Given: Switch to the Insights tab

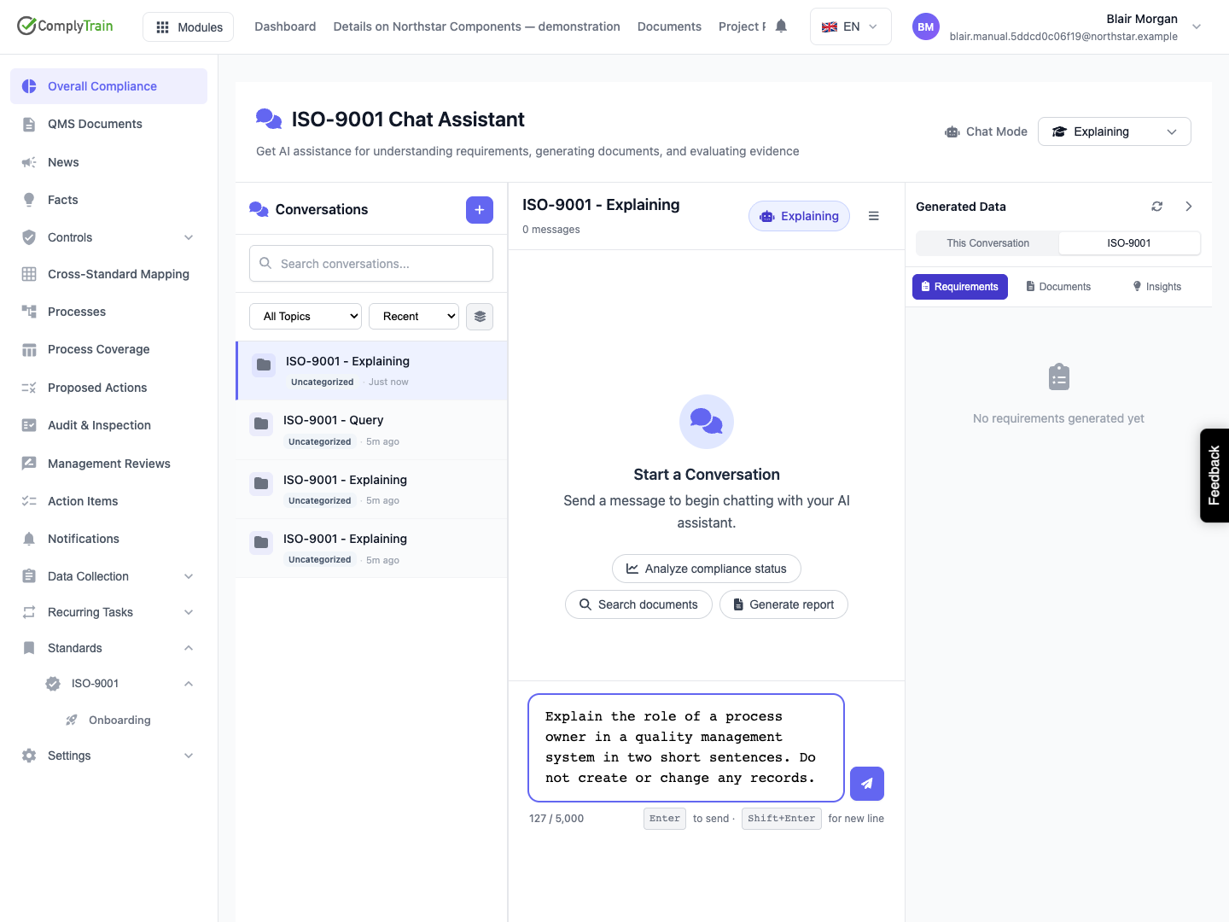Looking at the screenshot, I should (x=1157, y=287).
